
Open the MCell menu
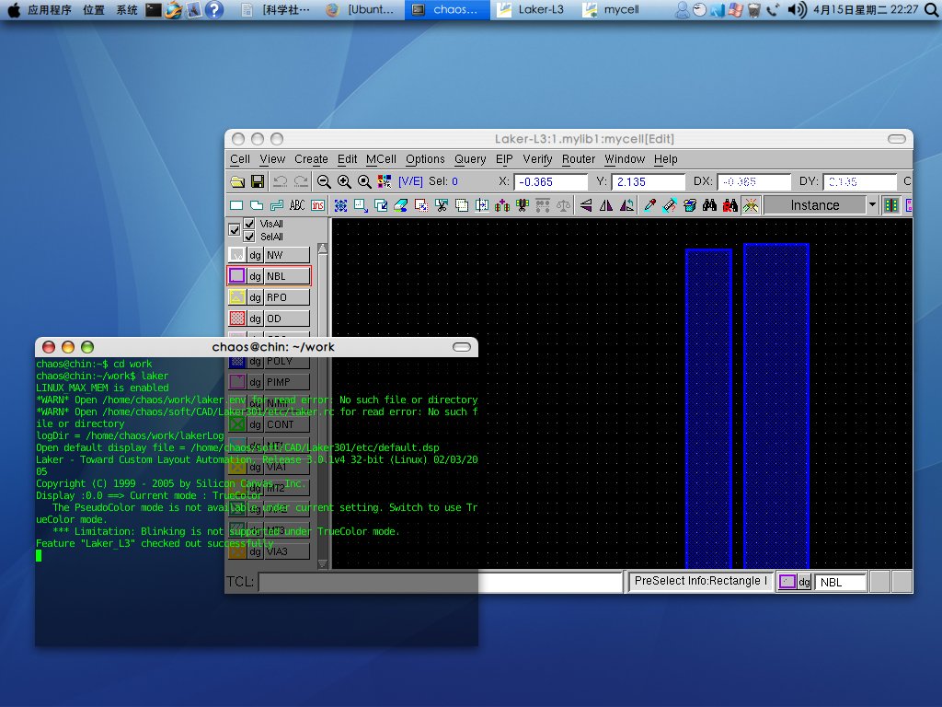[381, 159]
